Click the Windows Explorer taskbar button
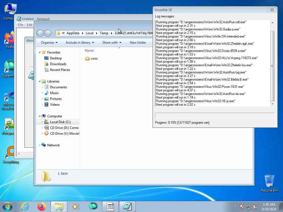 click(x=59, y=206)
